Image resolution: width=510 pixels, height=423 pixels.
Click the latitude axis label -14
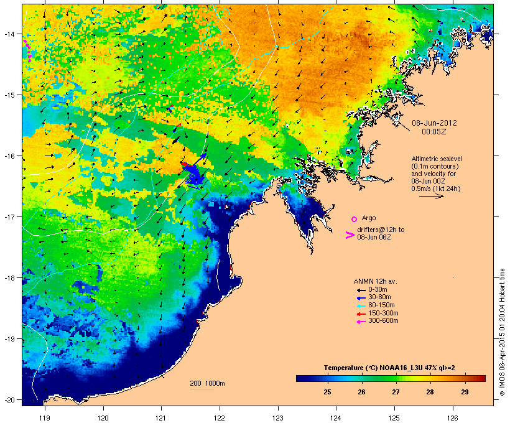(9, 34)
